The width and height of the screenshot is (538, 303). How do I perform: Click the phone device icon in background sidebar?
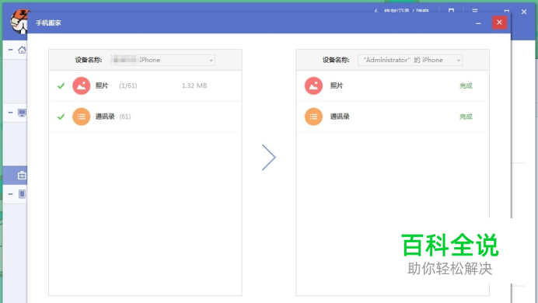click(x=22, y=194)
